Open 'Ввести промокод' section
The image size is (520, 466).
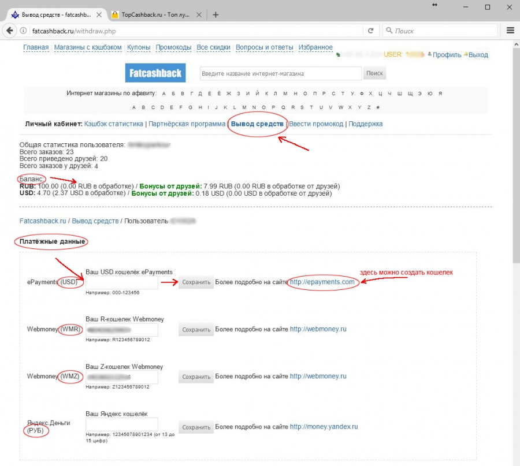pyautogui.click(x=316, y=124)
